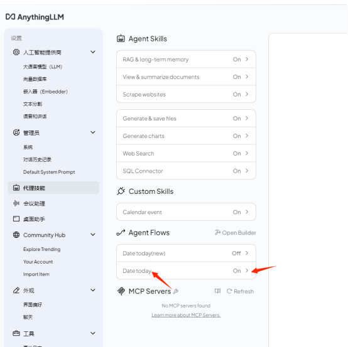Select the Calendar event custom skill
This screenshot has width=348, height=347.
point(186,211)
